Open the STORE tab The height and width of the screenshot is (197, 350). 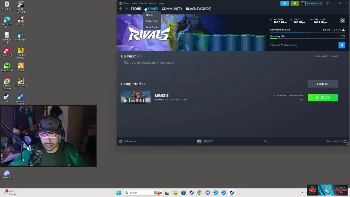click(136, 9)
